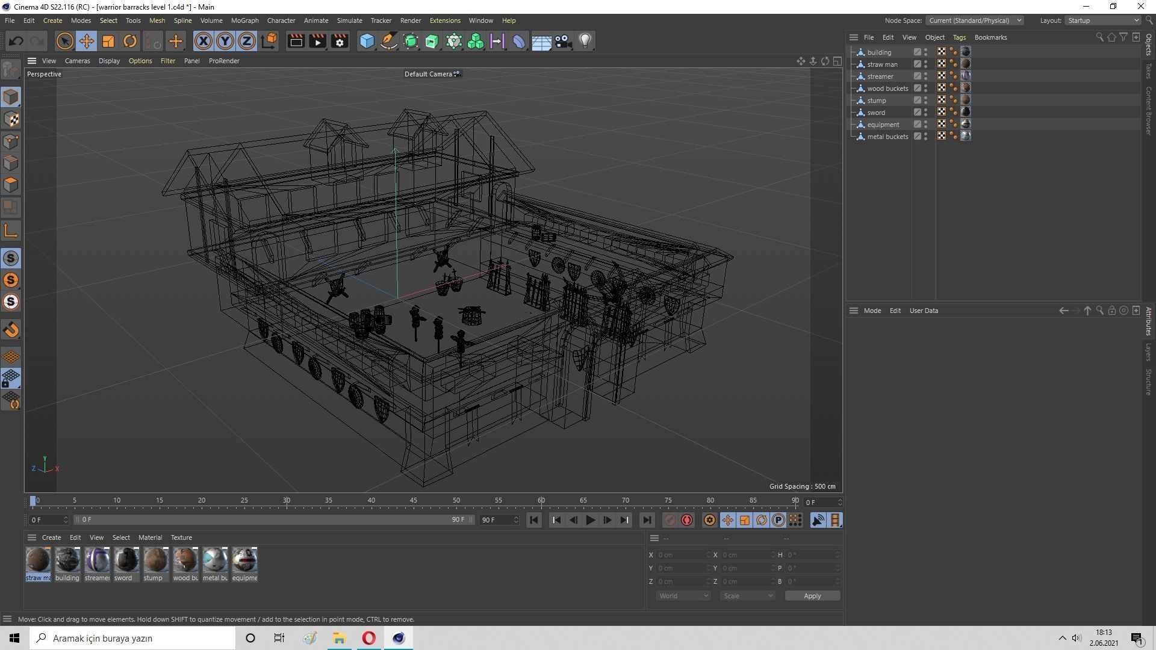
Task: Add an Extrude generator object
Action: tap(432, 41)
